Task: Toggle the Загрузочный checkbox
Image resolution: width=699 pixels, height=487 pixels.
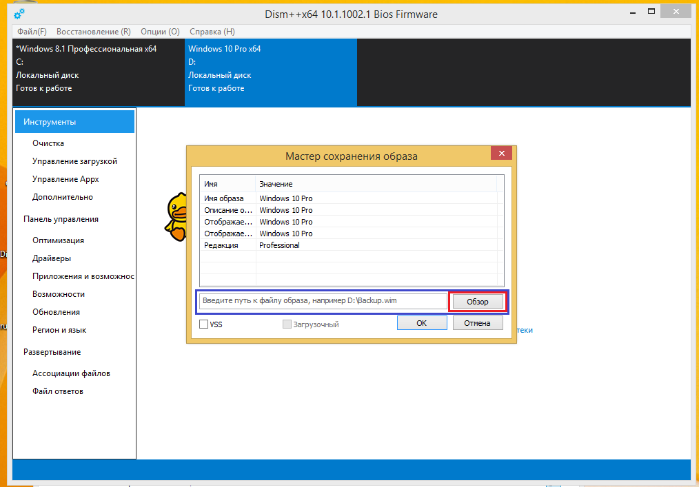Action: point(287,324)
